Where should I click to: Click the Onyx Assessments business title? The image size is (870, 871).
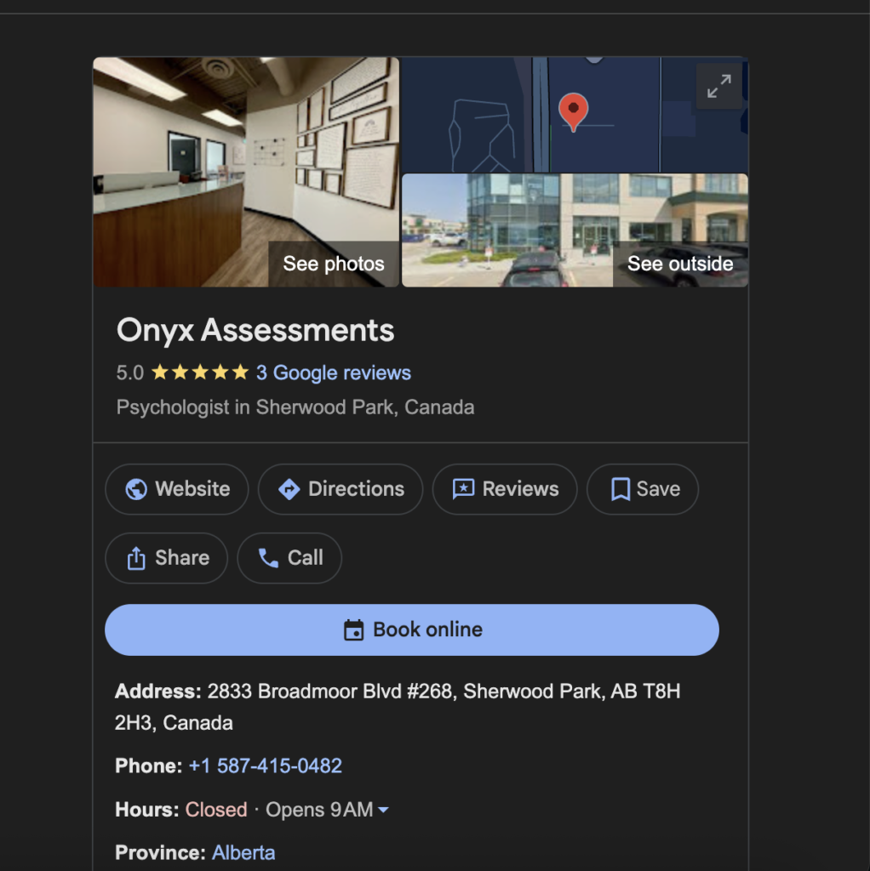[x=255, y=330]
